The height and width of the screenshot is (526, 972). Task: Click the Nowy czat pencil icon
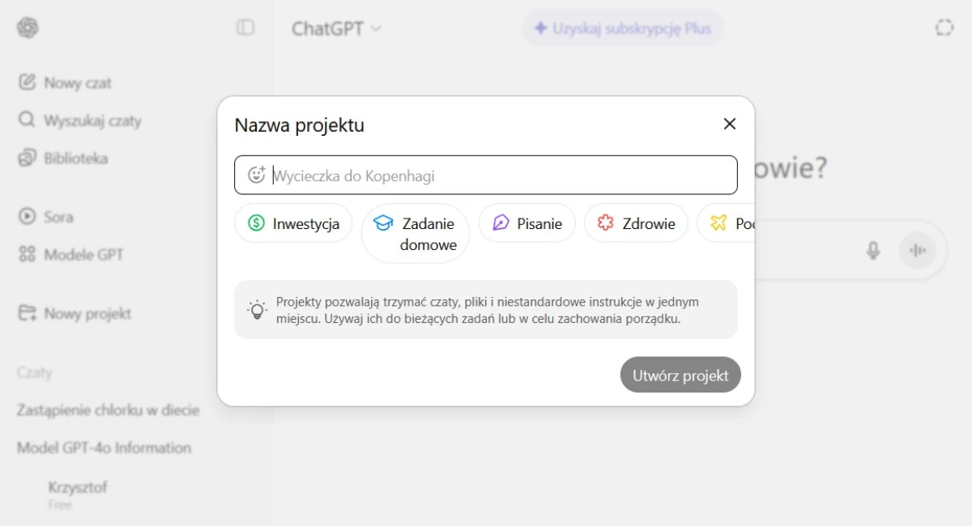coord(28,83)
